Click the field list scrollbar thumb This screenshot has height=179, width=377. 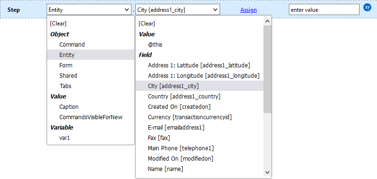267,69
